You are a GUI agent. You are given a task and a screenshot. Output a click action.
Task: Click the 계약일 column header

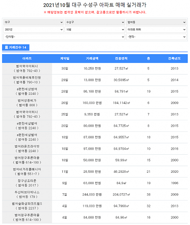pyautogui.click(x=65, y=59)
